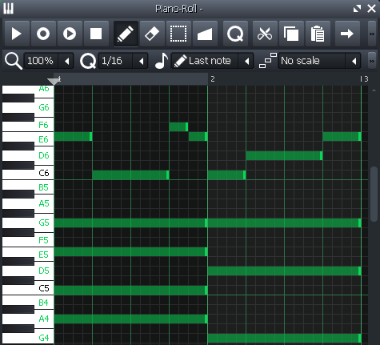Click the Quantize button
The image size is (380, 345).
tap(235, 34)
